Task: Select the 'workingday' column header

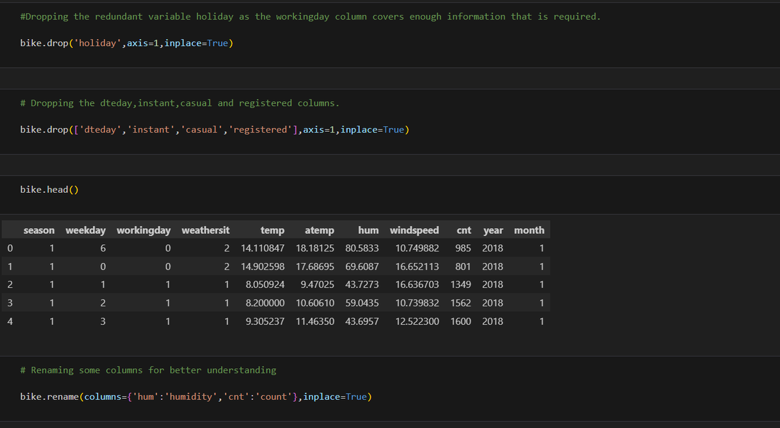Action: pos(144,230)
